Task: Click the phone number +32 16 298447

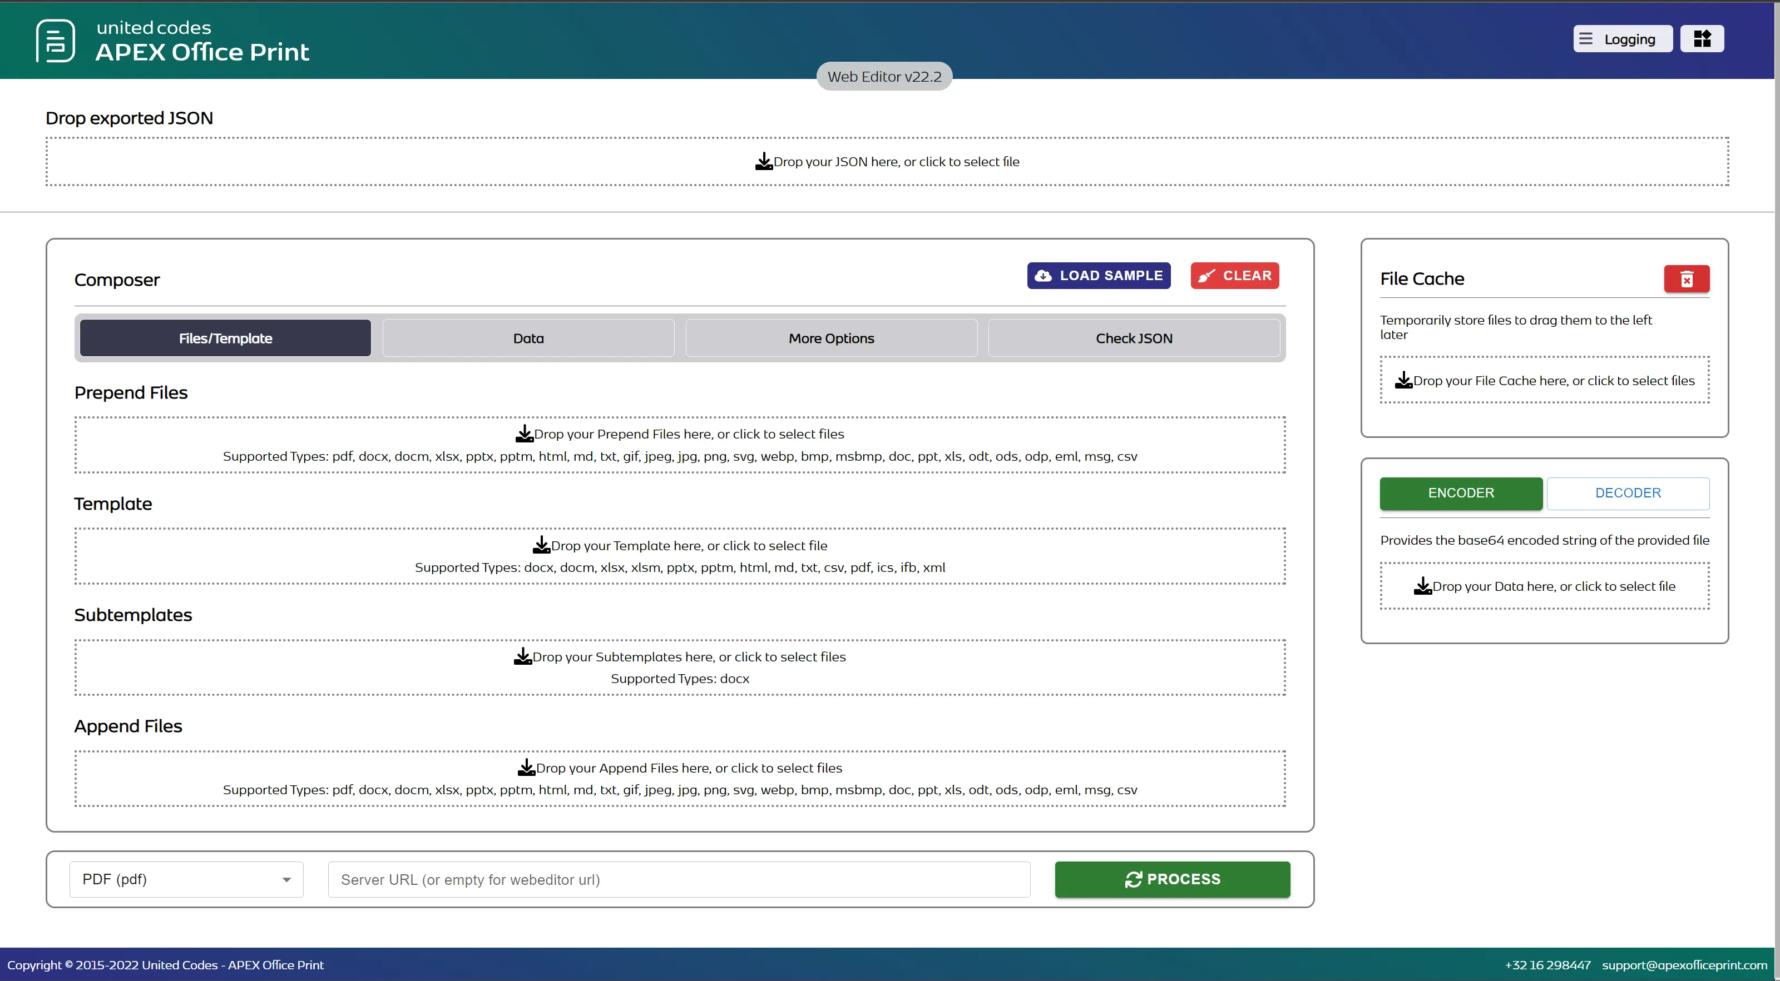Action: [x=1548, y=964]
